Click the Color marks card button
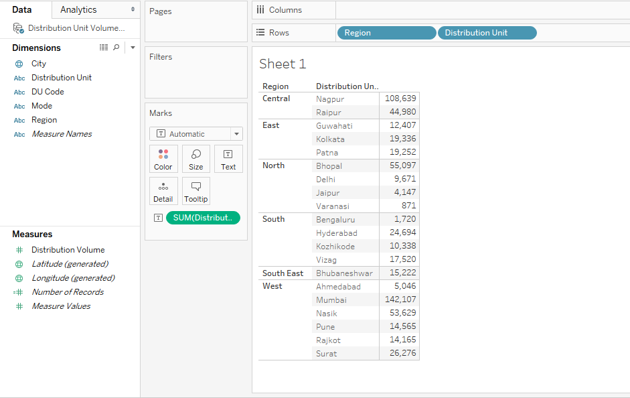Viewport: 630px width, 398px height. 163,159
